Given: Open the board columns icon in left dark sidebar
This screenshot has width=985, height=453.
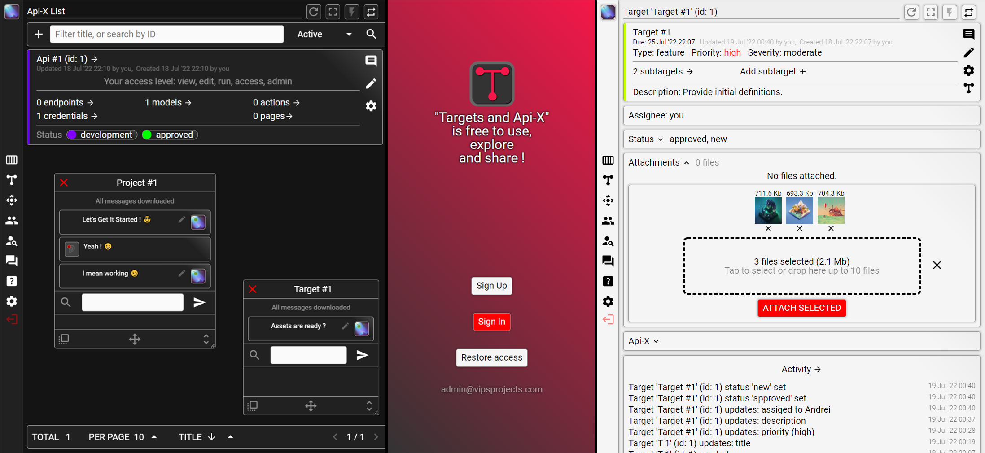Looking at the screenshot, I should (x=12, y=160).
